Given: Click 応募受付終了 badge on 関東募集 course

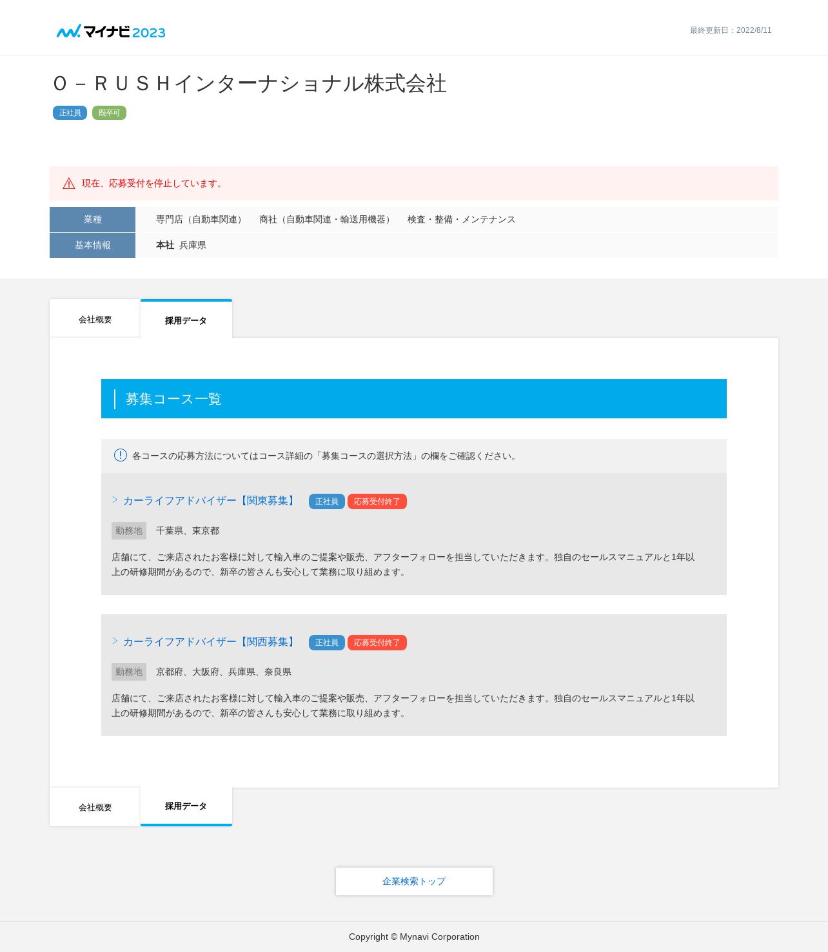Looking at the screenshot, I should (x=377, y=501).
